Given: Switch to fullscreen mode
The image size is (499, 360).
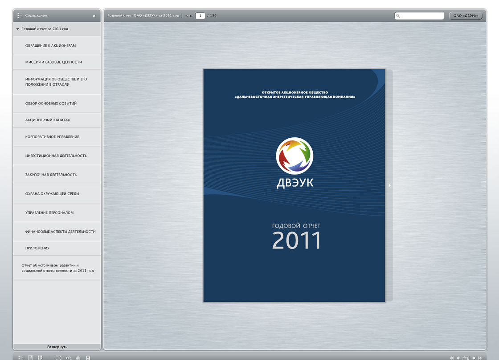Looking at the screenshot, I should point(58,358).
